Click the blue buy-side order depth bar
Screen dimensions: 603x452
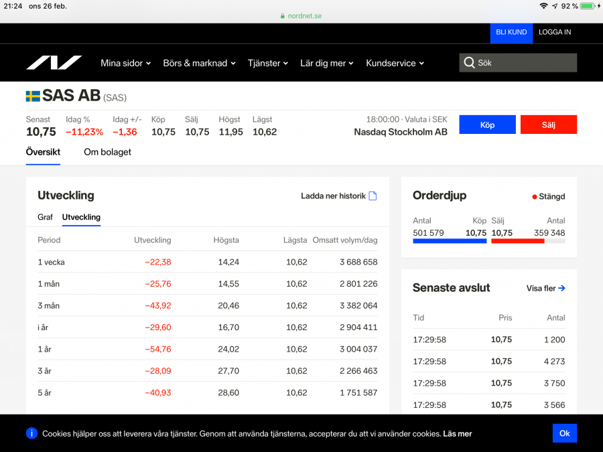tap(450, 240)
